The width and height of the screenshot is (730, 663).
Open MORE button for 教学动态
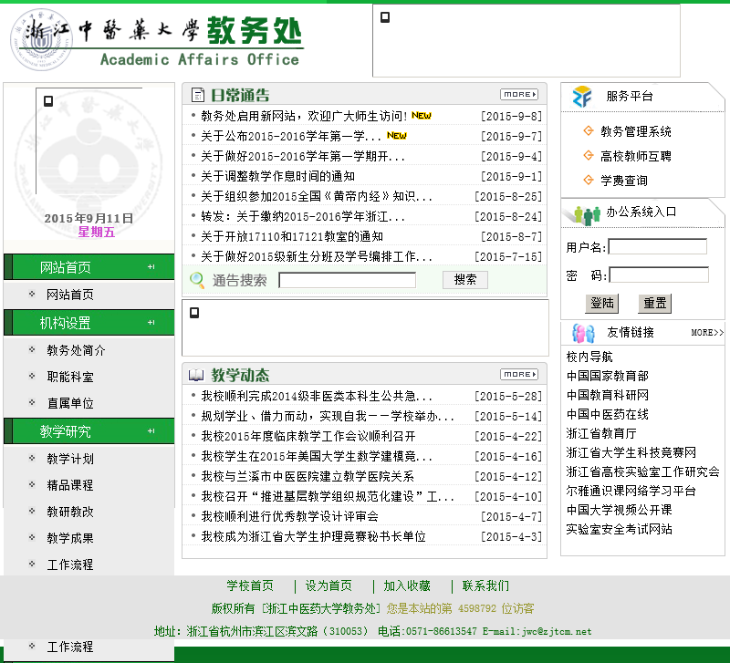[x=519, y=374]
